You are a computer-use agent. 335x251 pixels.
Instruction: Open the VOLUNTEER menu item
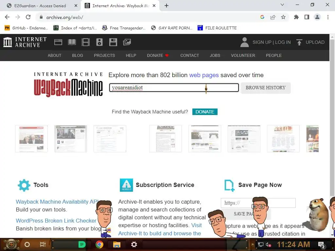243,56
